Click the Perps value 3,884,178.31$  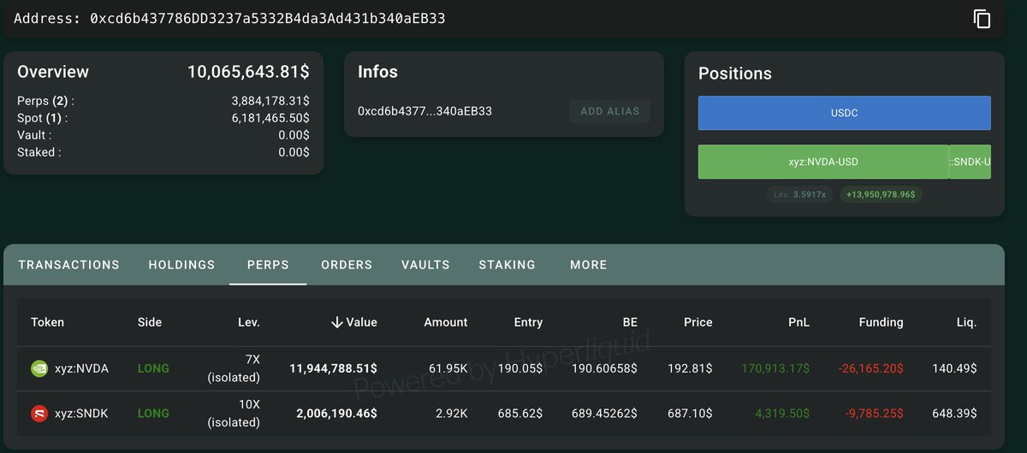270,101
